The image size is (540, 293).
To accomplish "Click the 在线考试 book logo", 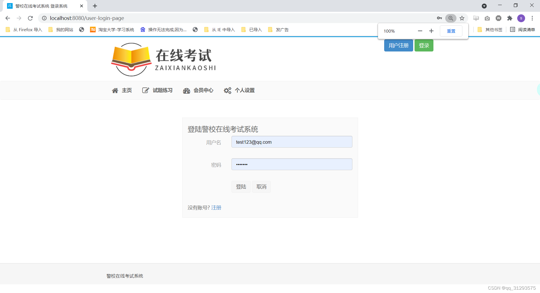I will point(163,60).
